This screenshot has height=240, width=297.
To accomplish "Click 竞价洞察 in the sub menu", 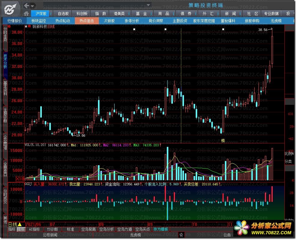I will tap(156, 21).
